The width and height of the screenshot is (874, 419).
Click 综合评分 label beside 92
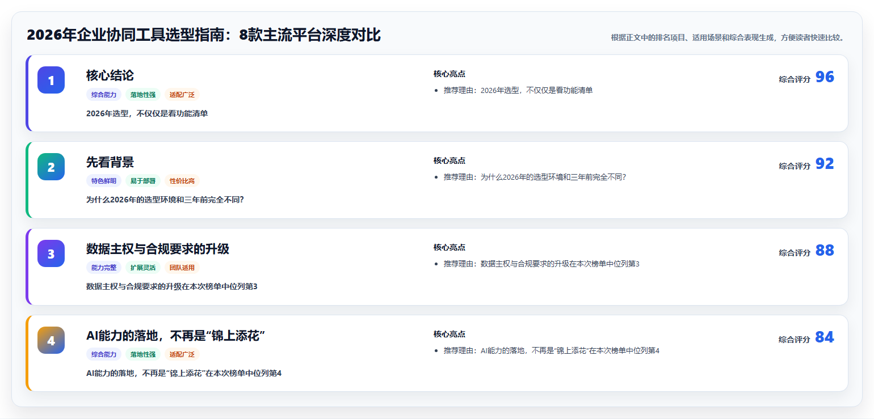795,166
